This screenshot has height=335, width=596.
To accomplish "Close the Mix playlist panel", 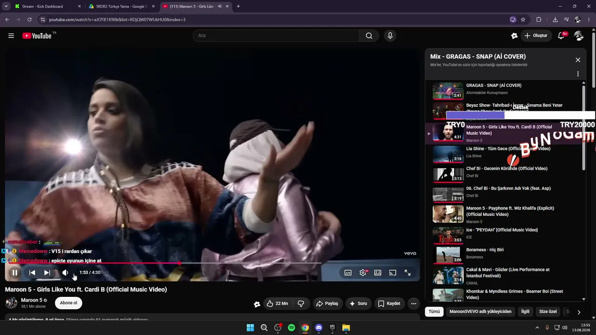I will pos(578,60).
